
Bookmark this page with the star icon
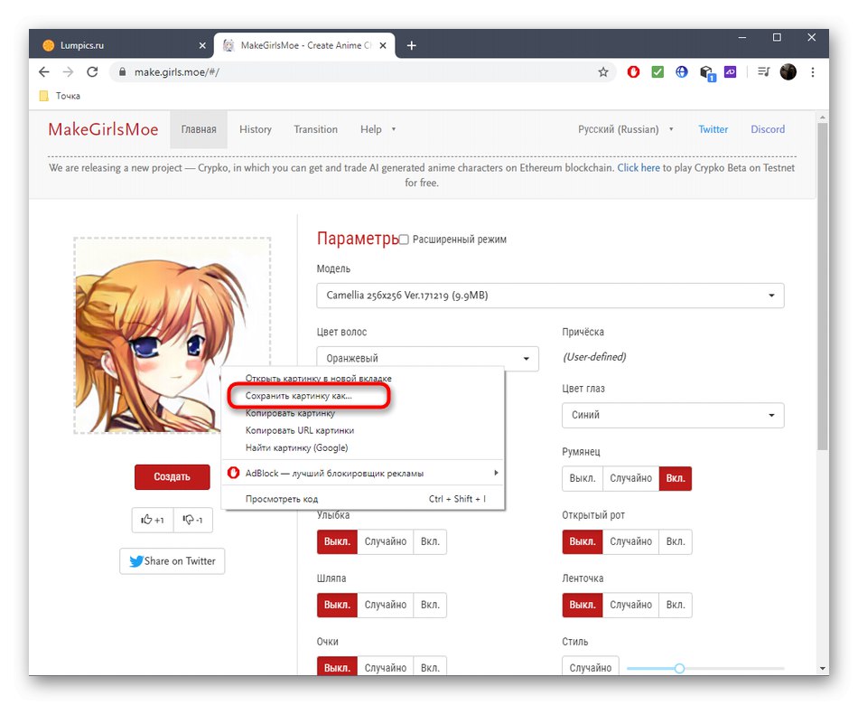[x=603, y=72]
